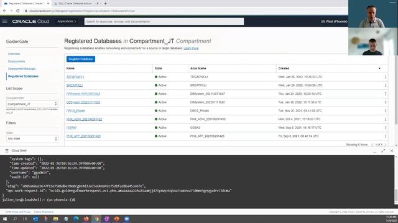This screenshot has width=398, height=223.
Task: Open File Explorer from the taskbar
Action: click(55, 219)
